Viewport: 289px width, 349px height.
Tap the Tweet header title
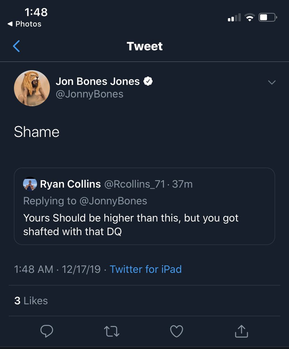(144, 46)
